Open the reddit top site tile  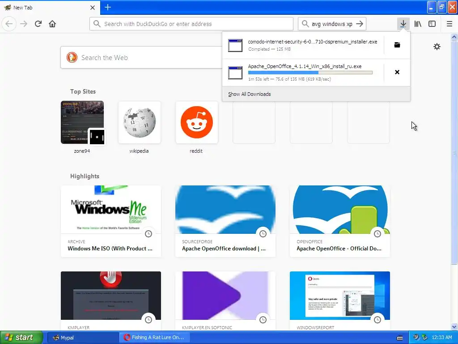pyautogui.click(x=197, y=122)
